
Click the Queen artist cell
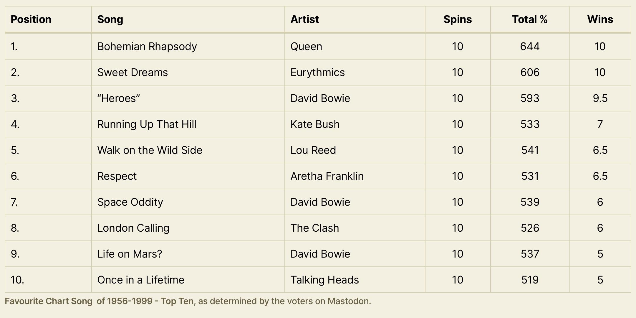[x=306, y=47]
